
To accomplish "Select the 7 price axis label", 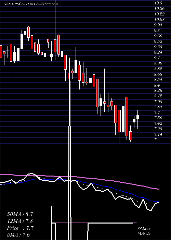I will [x=156, y=140].
